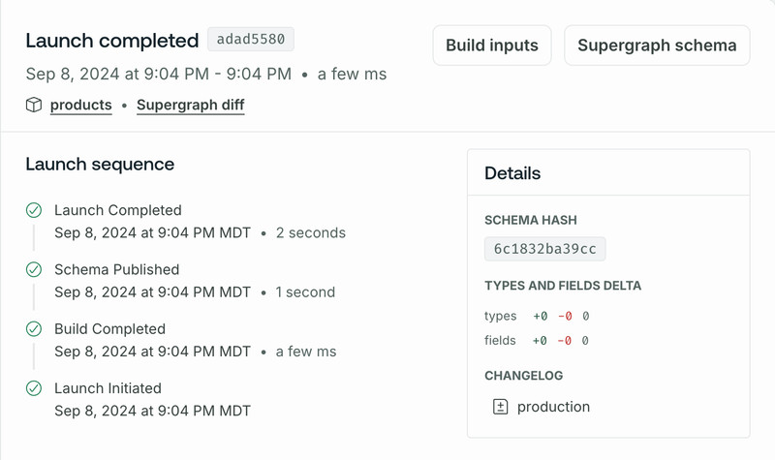
Task: Click the types row '+0' added count
Action: [x=541, y=317]
